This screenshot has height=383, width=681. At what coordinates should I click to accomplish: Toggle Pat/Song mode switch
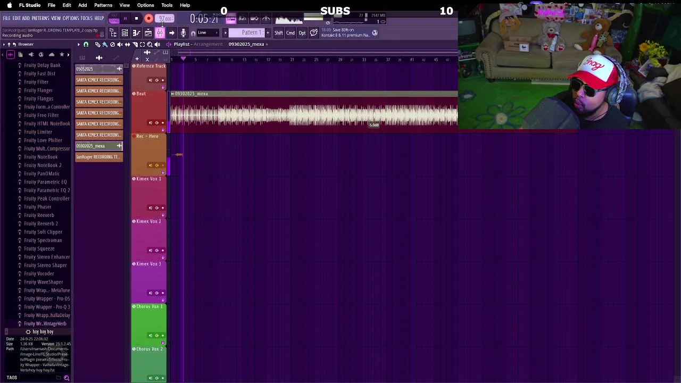click(114, 19)
